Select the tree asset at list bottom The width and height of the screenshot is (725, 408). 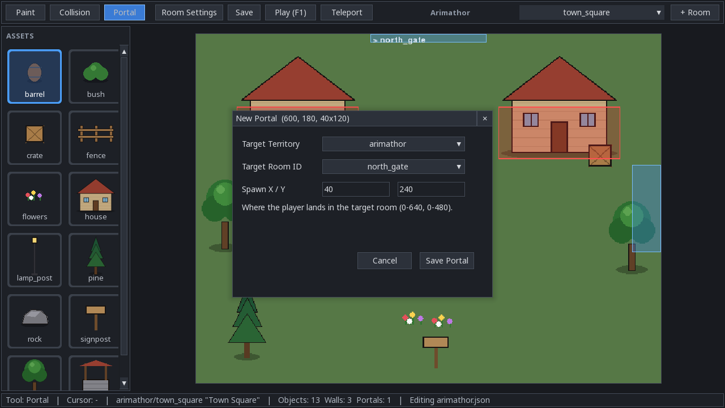click(x=35, y=373)
